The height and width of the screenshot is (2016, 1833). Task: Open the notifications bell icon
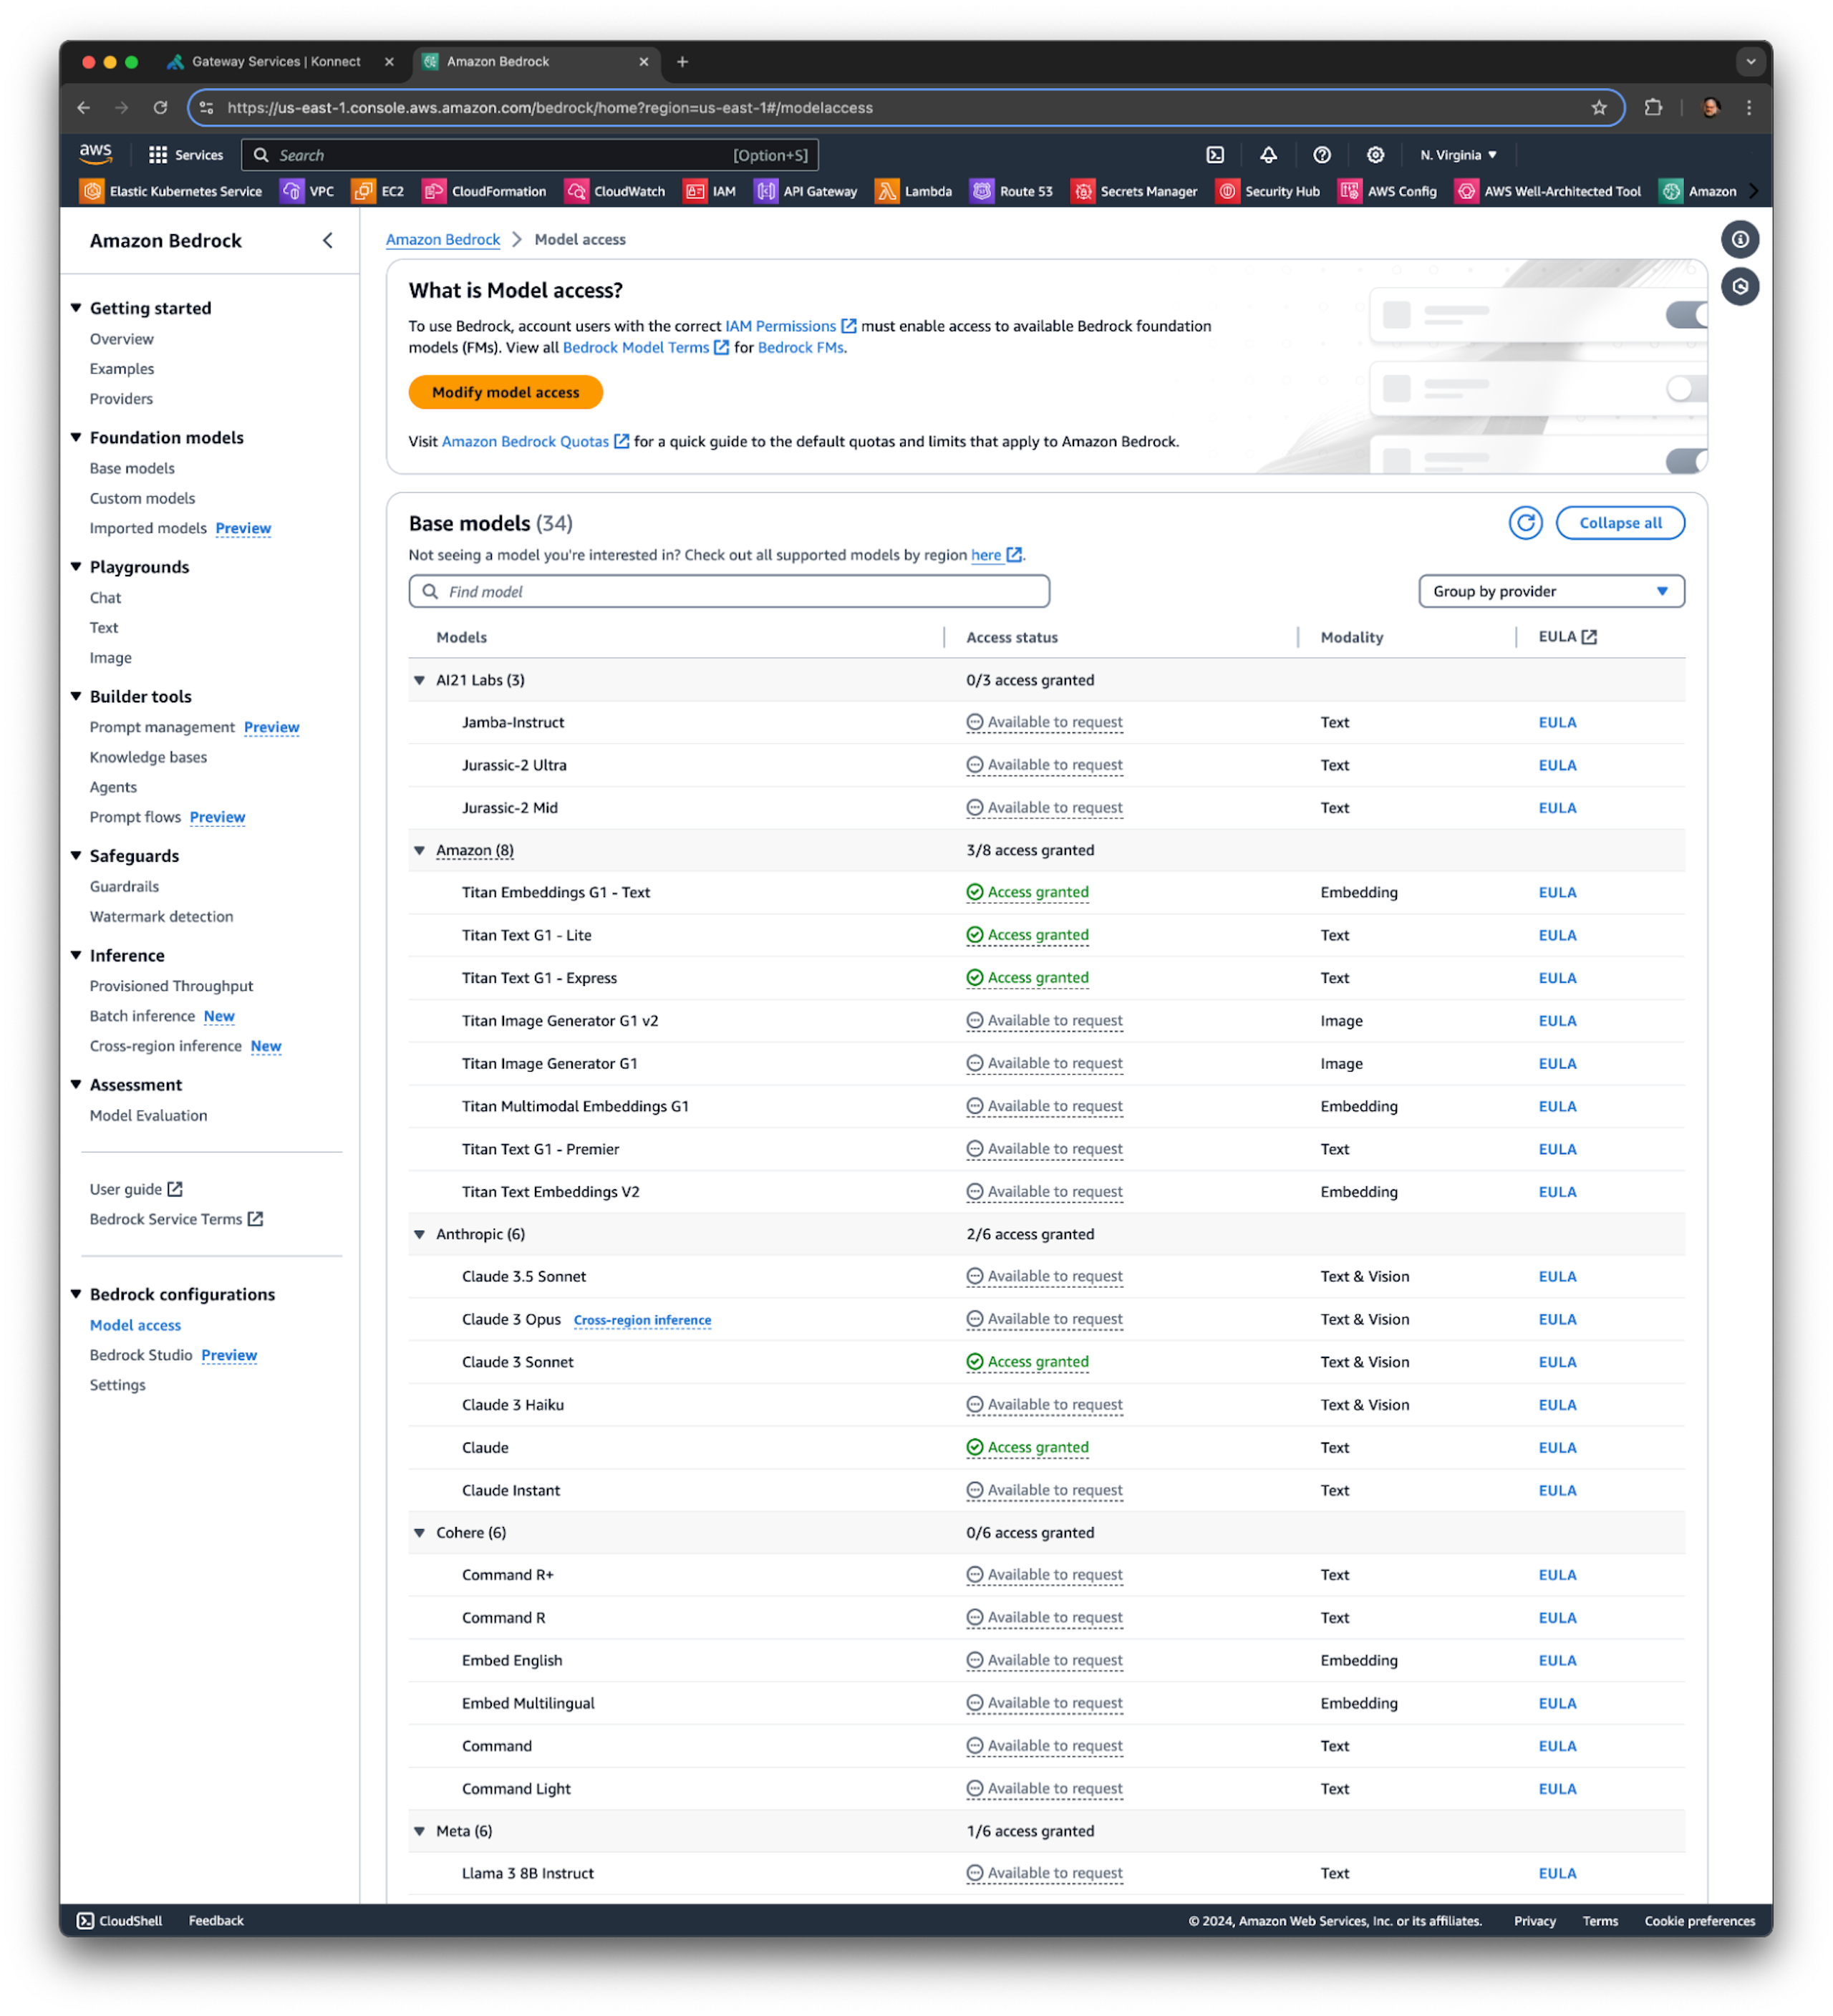[1268, 155]
